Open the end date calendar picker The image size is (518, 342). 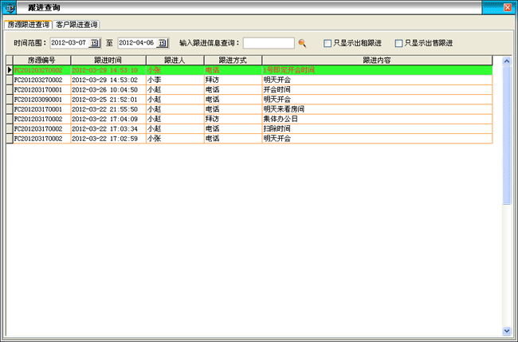pyautogui.click(x=163, y=43)
